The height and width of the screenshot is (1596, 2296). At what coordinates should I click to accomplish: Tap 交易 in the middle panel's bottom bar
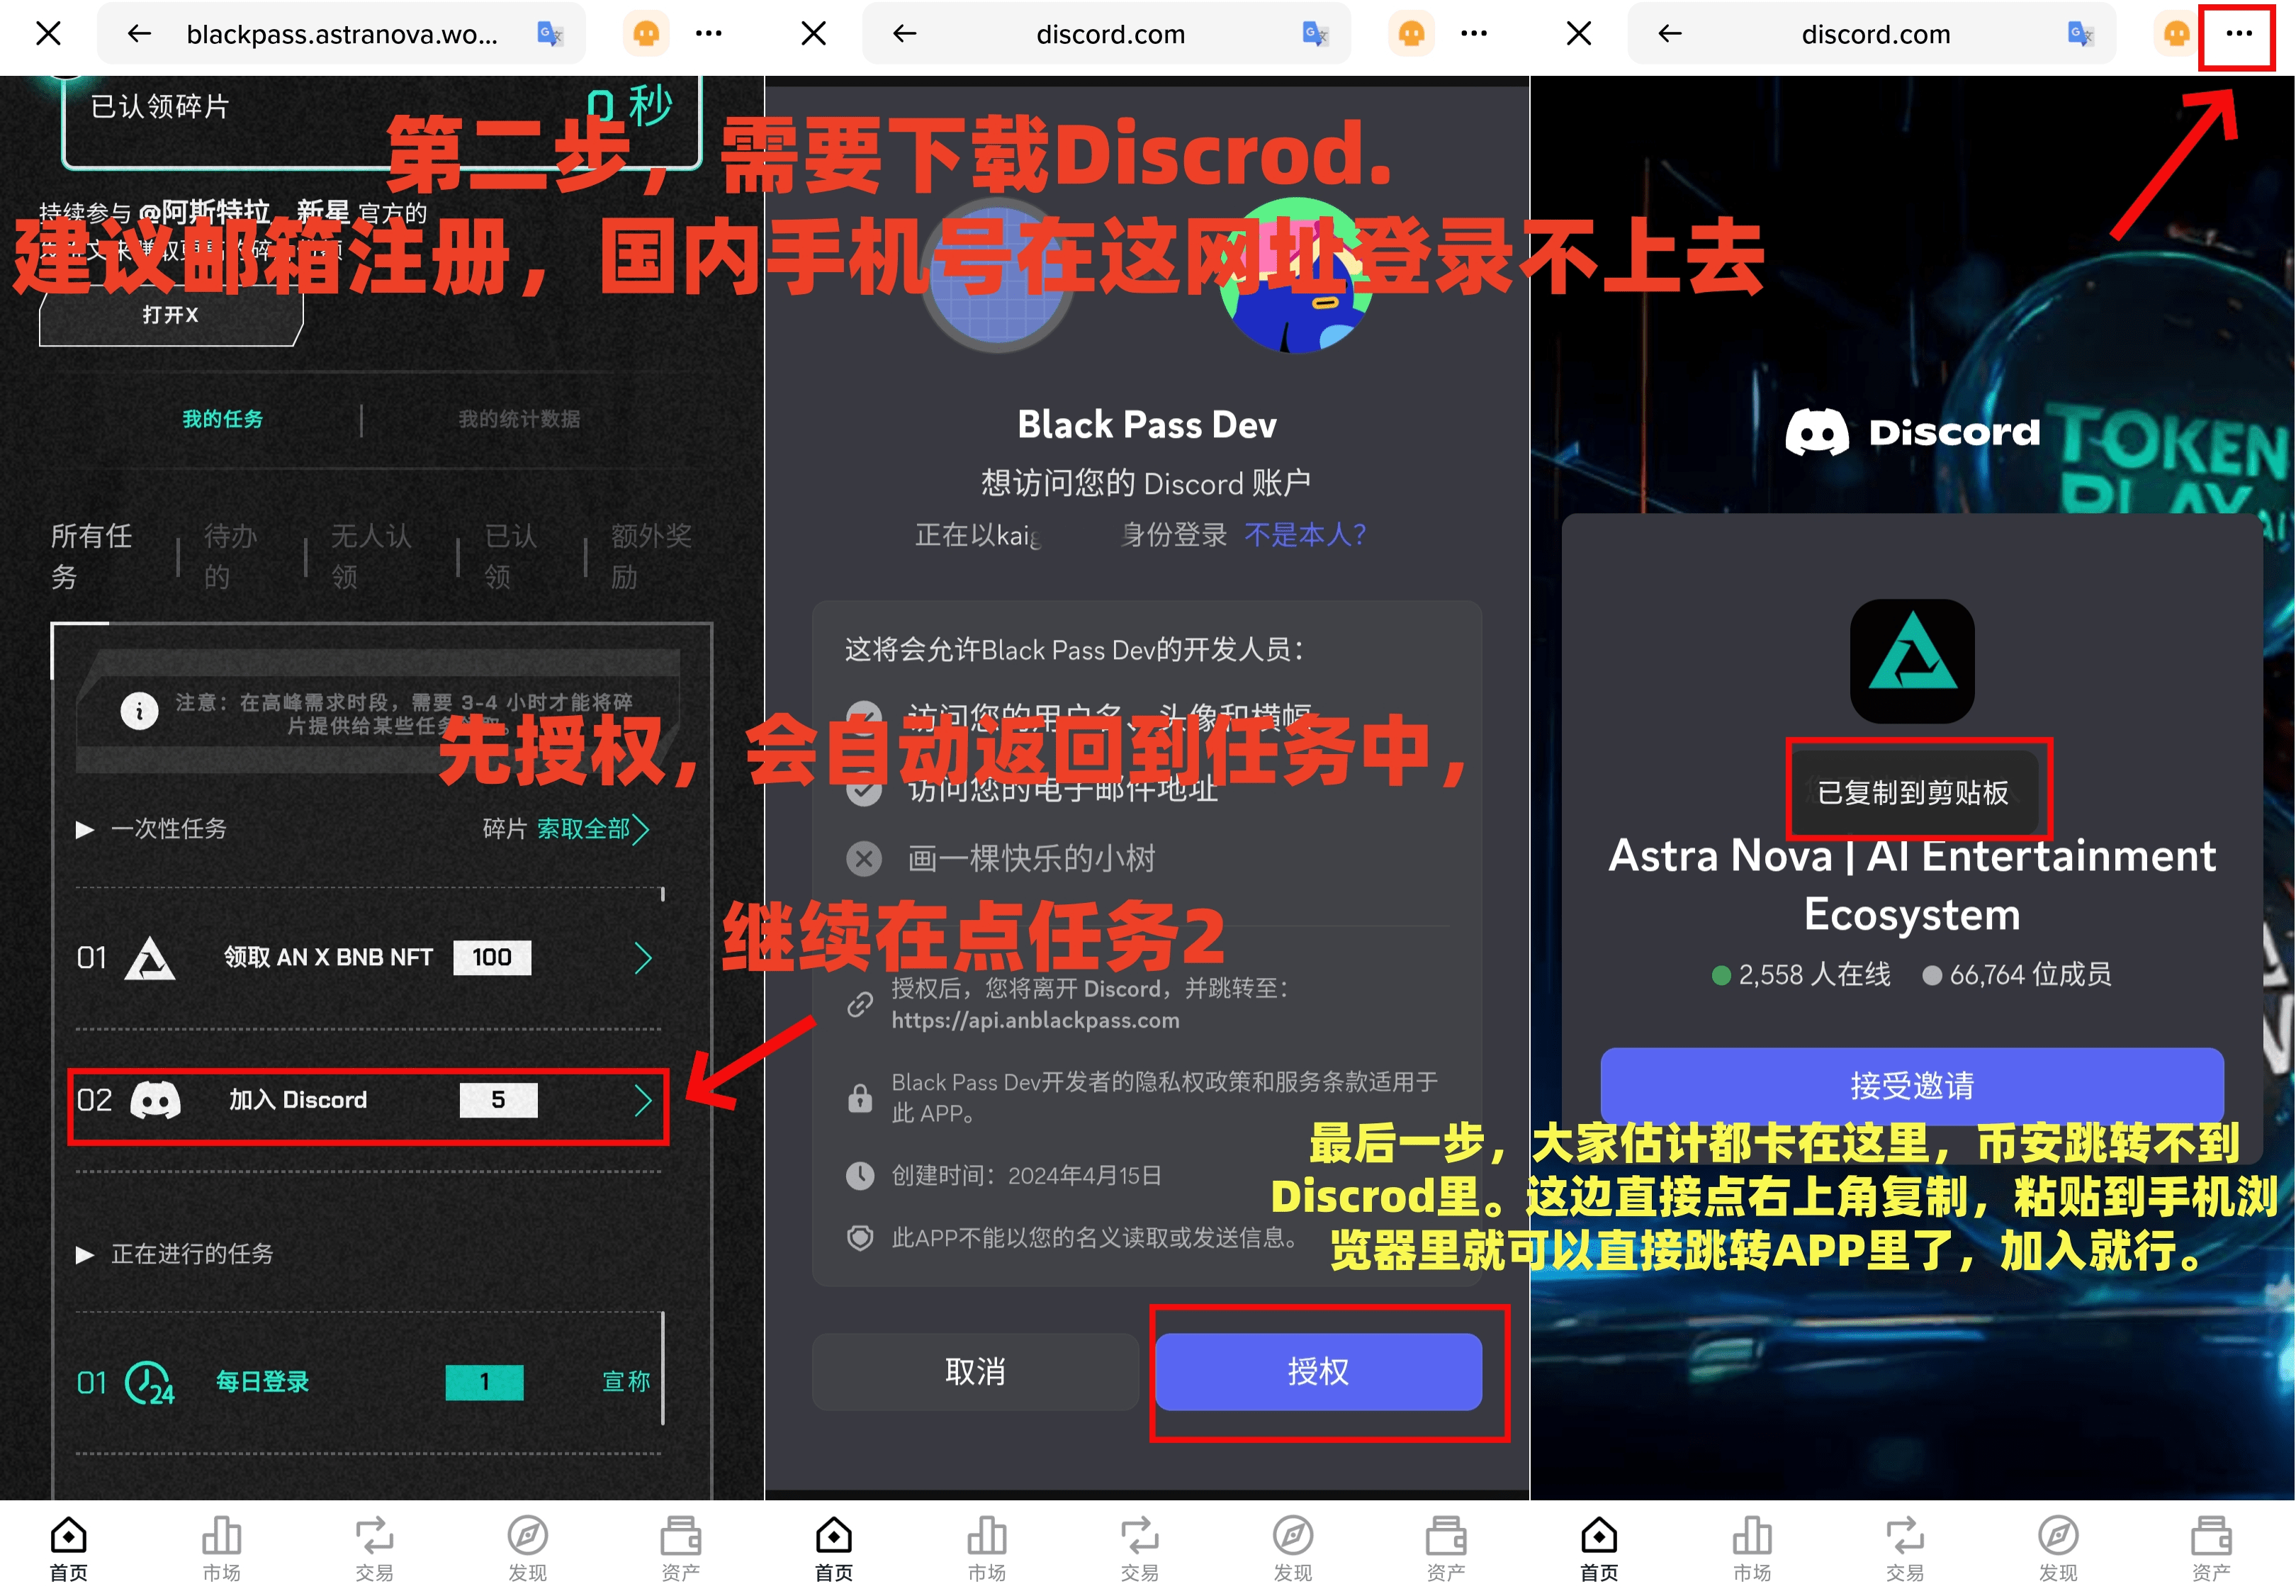coord(1140,1548)
